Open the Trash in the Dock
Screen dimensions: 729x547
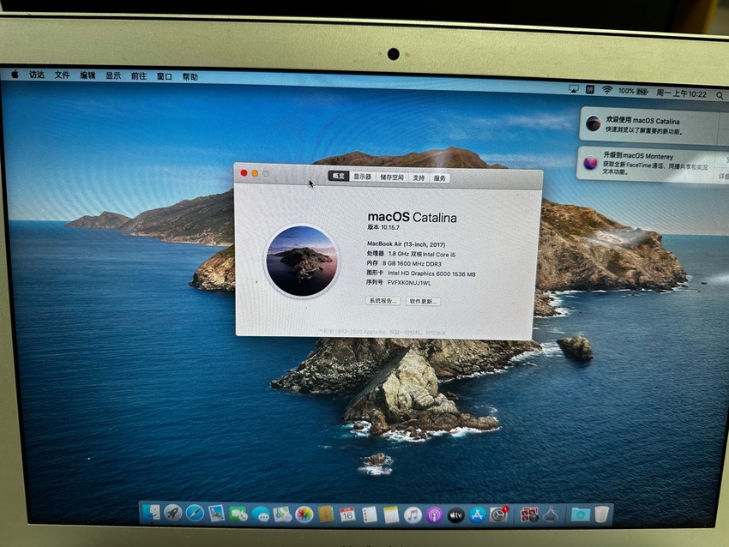click(x=601, y=514)
